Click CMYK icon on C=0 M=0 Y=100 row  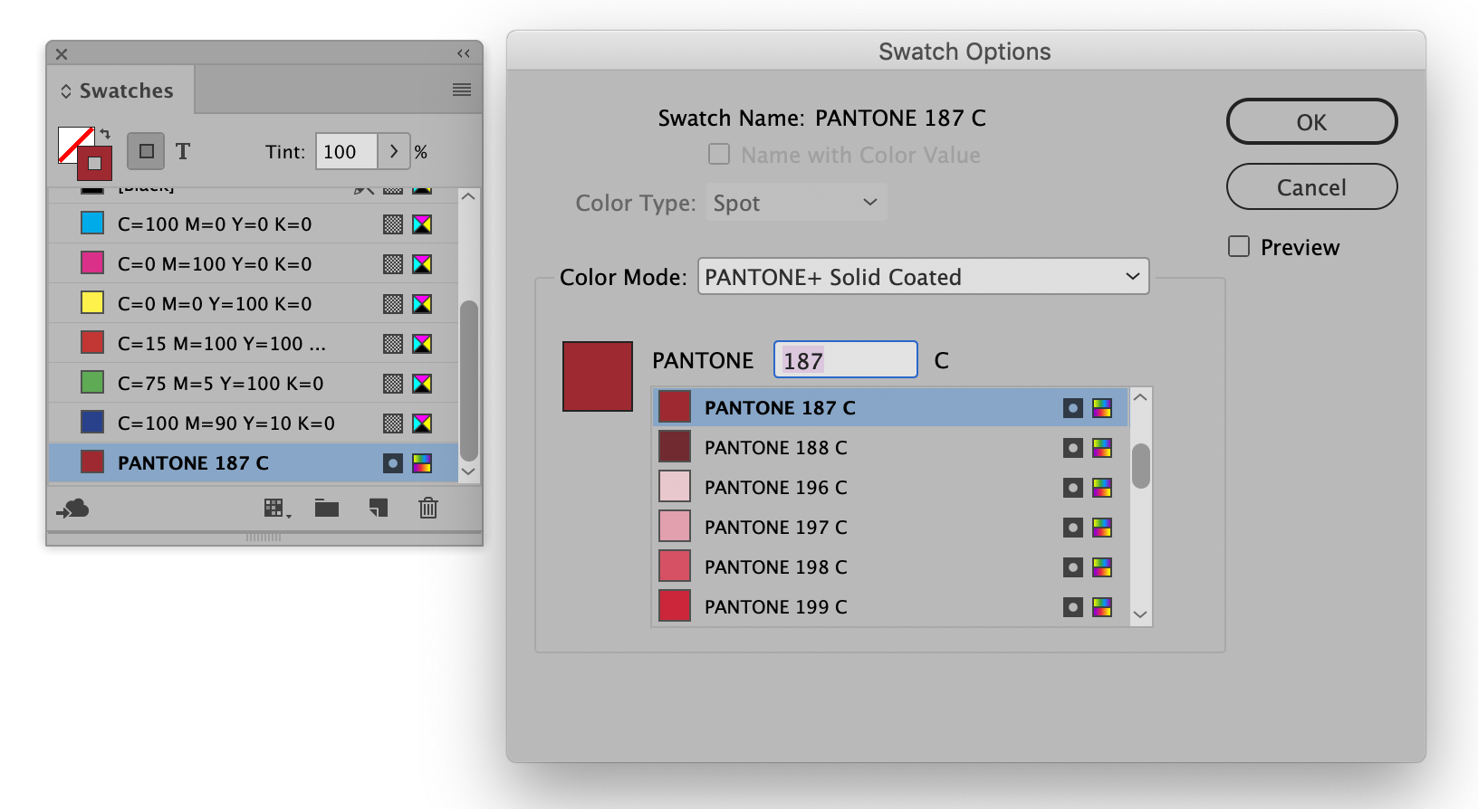point(422,304)
